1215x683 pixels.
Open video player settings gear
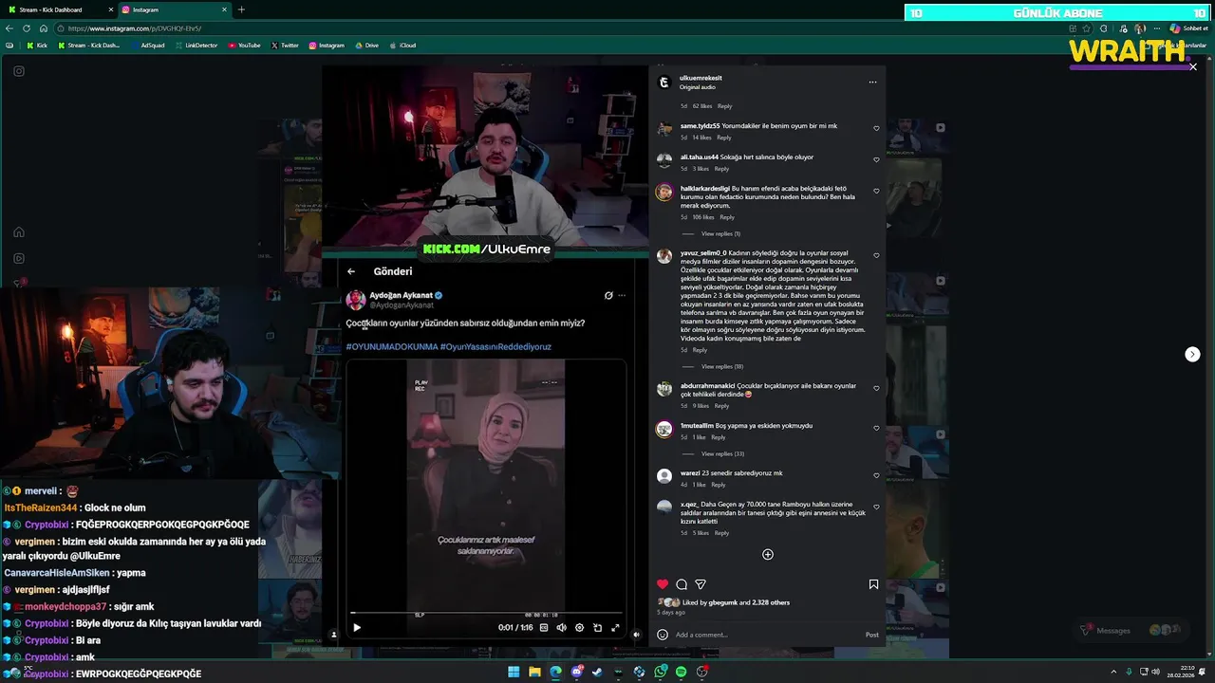pyautogui.click(x=579, y=627)
